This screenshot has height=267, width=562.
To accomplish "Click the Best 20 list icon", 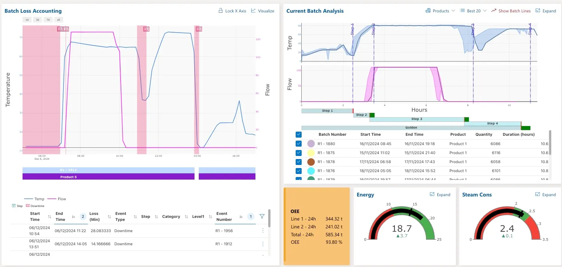I will [x=463, y=11].
